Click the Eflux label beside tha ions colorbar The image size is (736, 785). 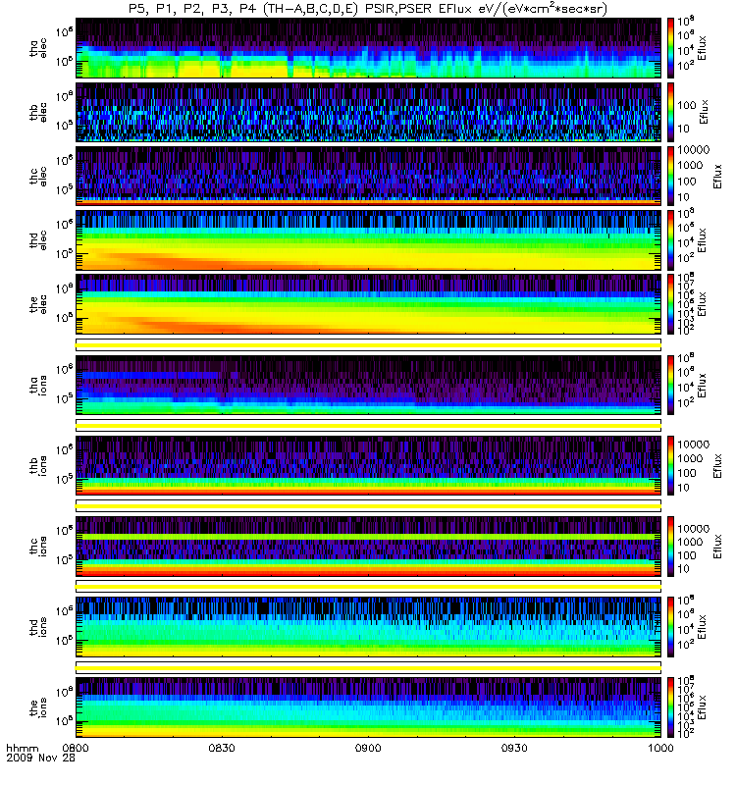coord(702,386)
